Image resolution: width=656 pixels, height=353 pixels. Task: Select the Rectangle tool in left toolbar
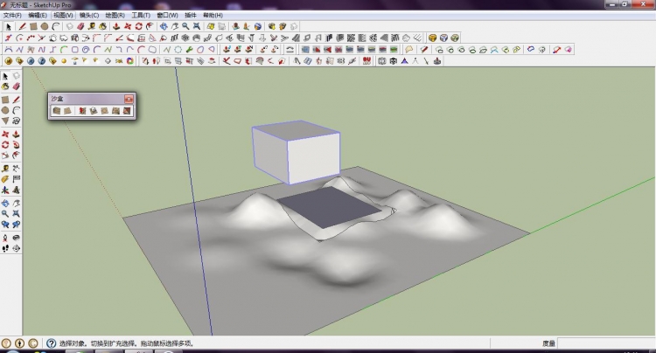[x=5, y=100]
